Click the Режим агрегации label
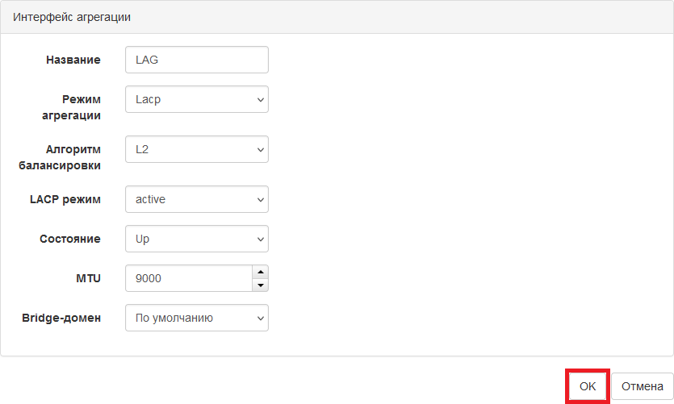 (71, 107)
